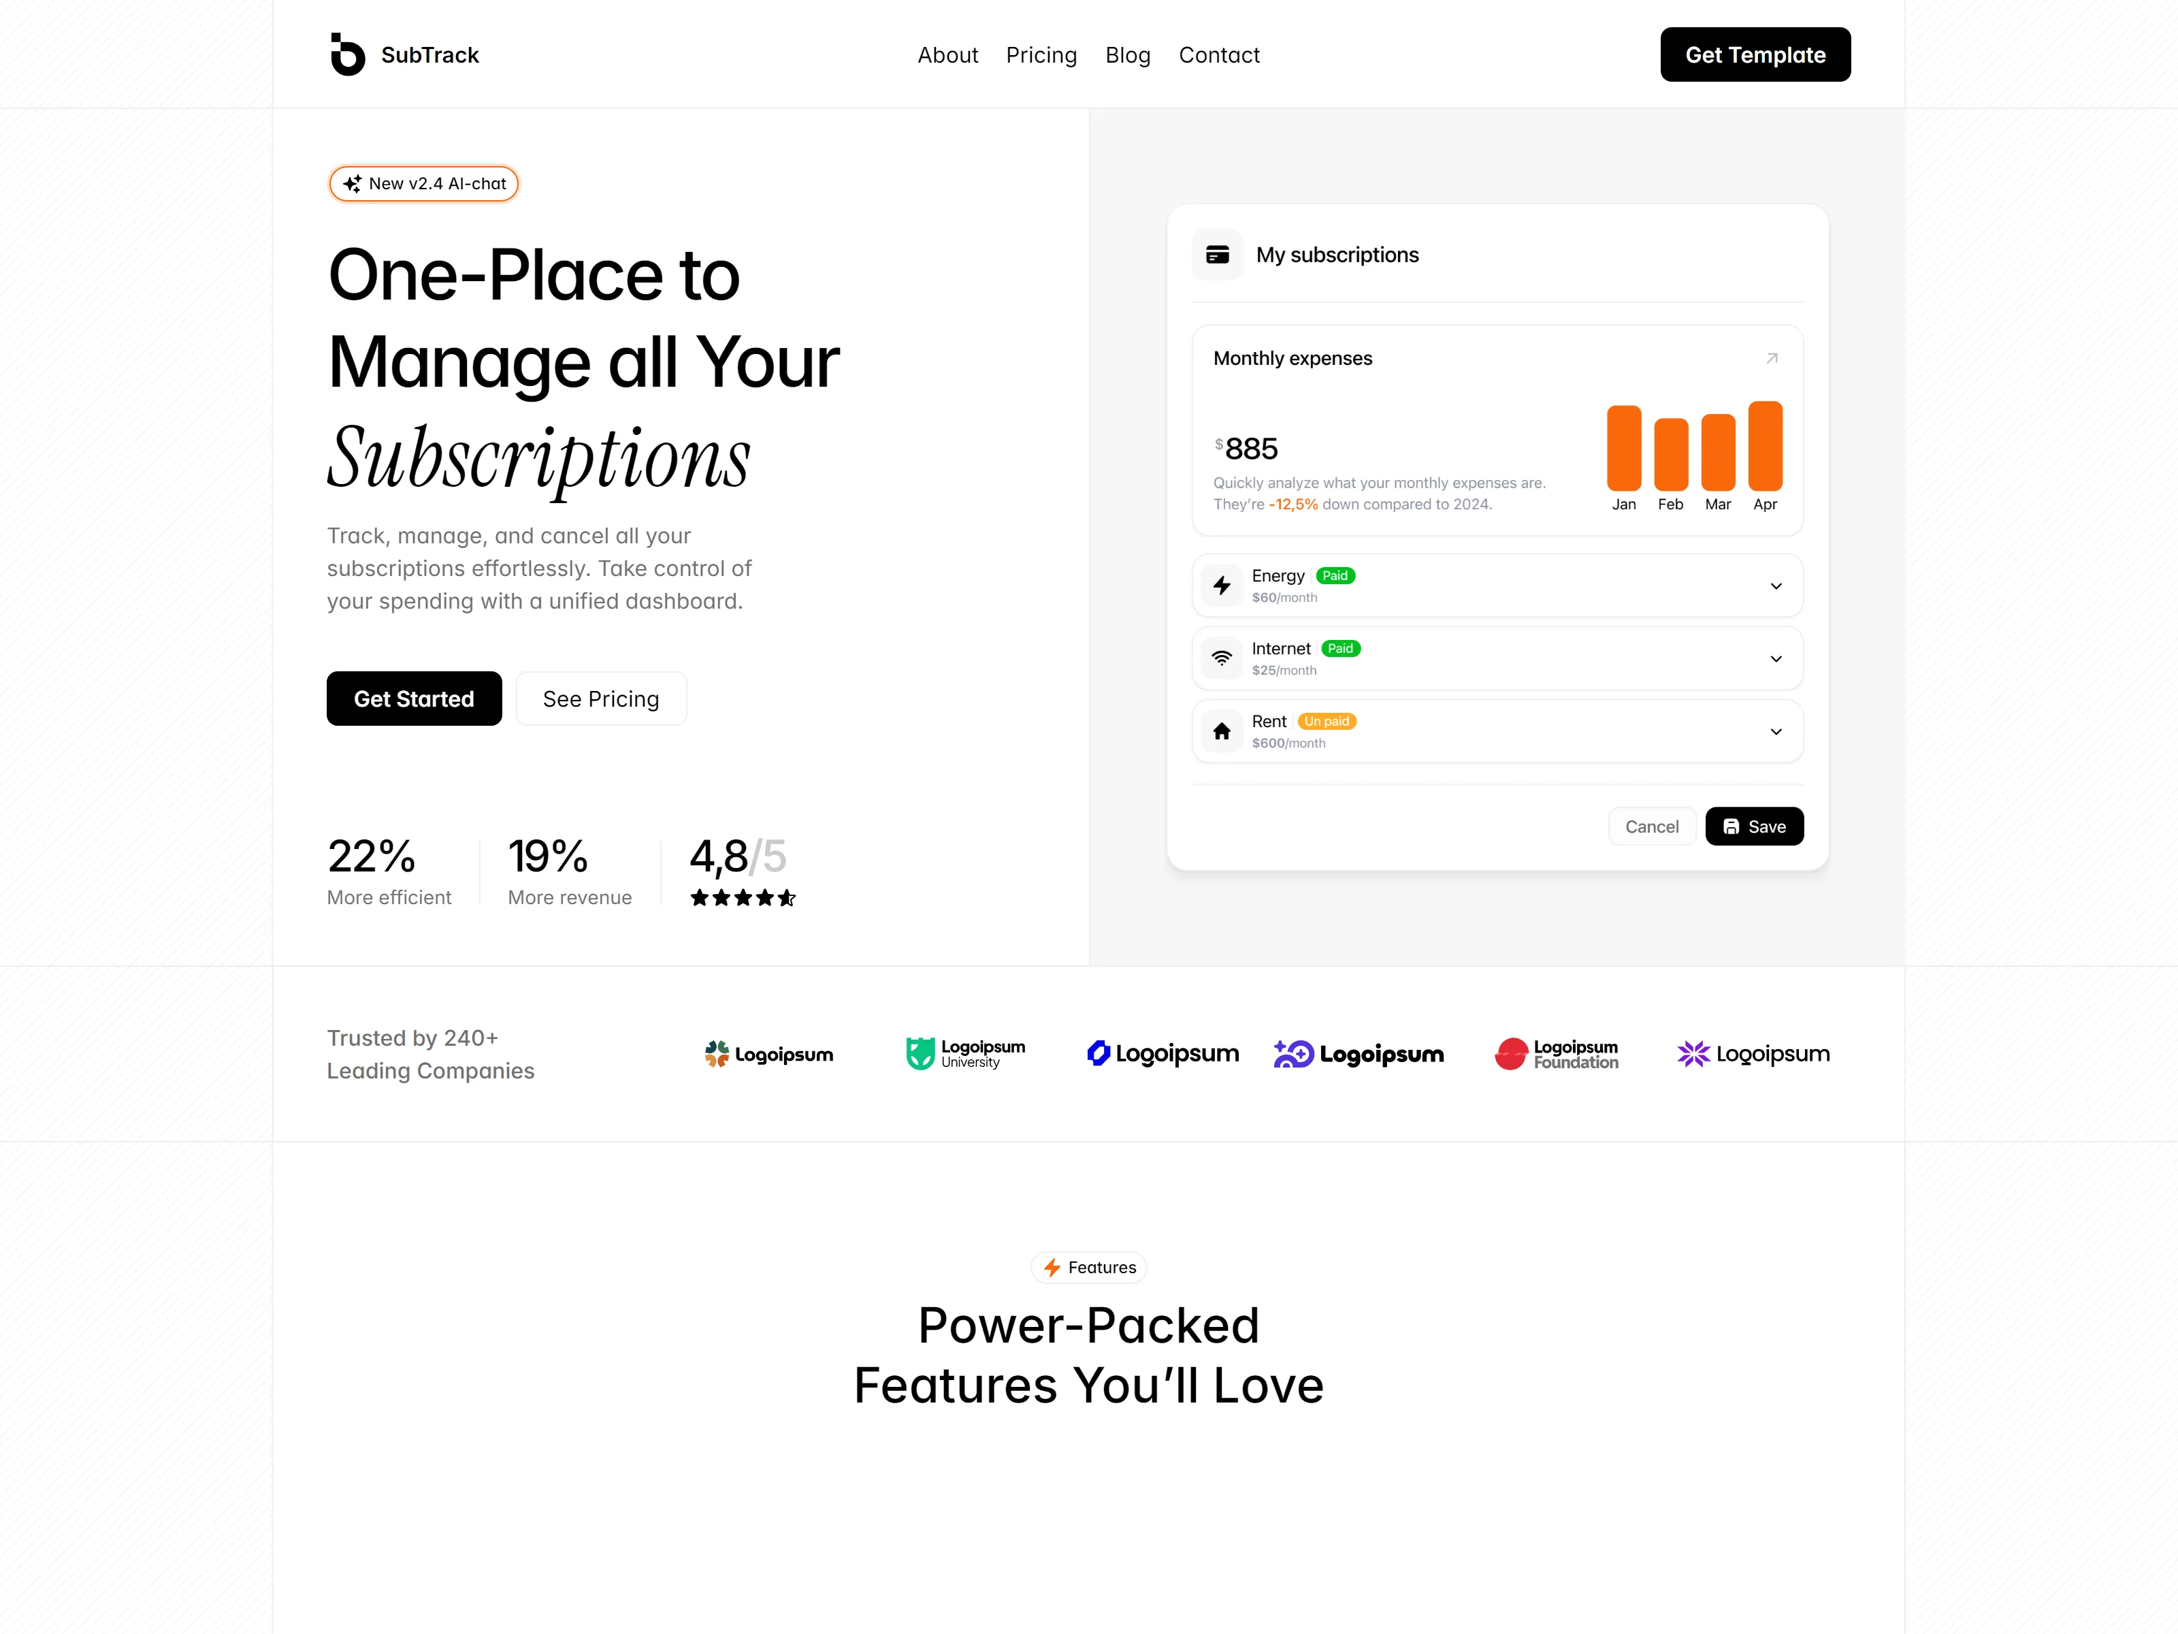Open Monthly expenses via the arrow icon
Screen dimensions: 2178x1634
[x=1772, y=359]
